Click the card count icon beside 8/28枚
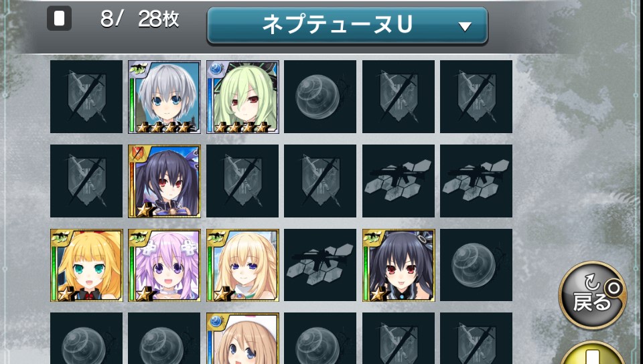This screenshot has height=364, width=643. (x=59, y=19)
